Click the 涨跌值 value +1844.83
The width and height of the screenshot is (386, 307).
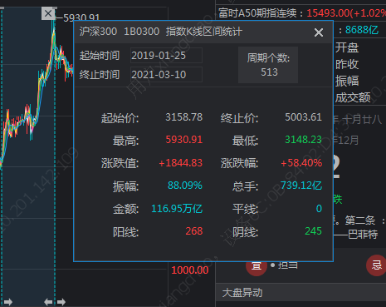(181, 163)
